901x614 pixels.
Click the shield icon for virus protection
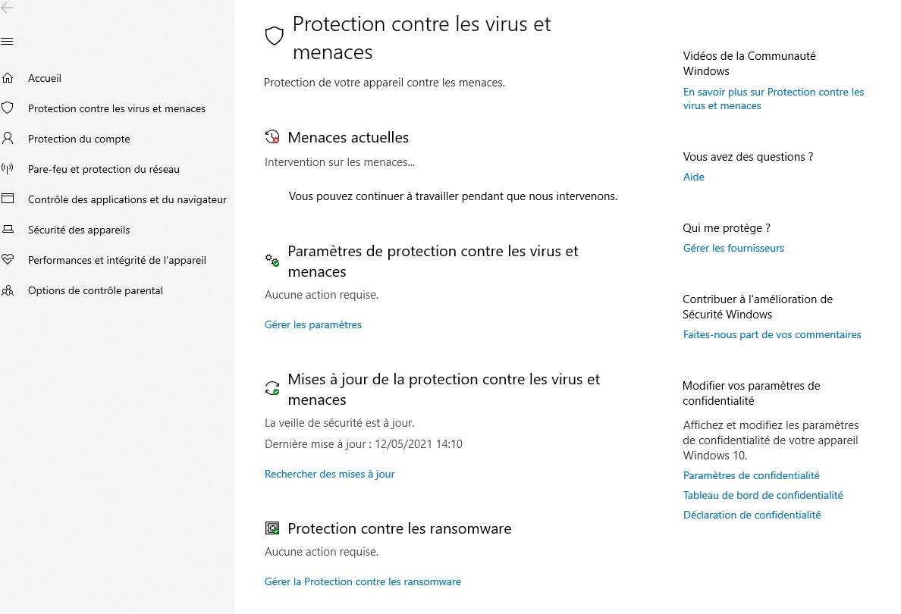(8, 108)
